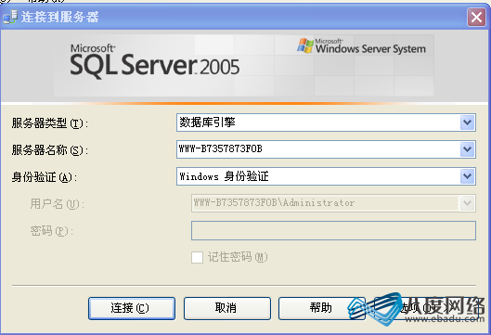The width and height of the screenshot is (491, 335).
Task: Click the SQL Server 2005 banner title
Action: 155,61
